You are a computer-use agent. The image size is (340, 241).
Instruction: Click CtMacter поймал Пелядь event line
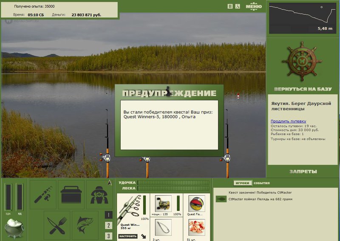pyautogui.click(x=260, y=199)
